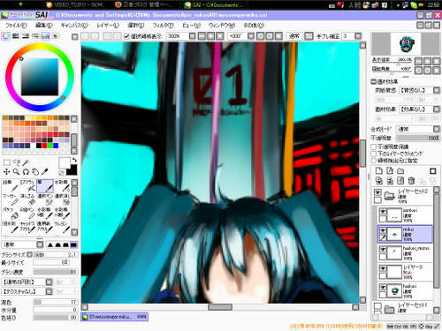This screenshot has width=442, height=331.
Task: Select the eyedropper tool
Action: click(x=45, y=172)
